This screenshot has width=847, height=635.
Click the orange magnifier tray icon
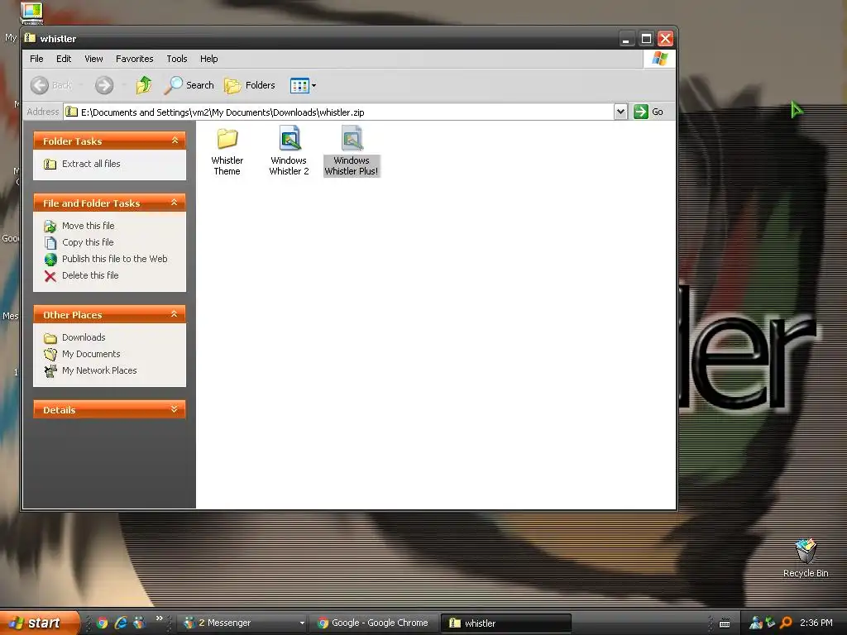click(786, 623)
